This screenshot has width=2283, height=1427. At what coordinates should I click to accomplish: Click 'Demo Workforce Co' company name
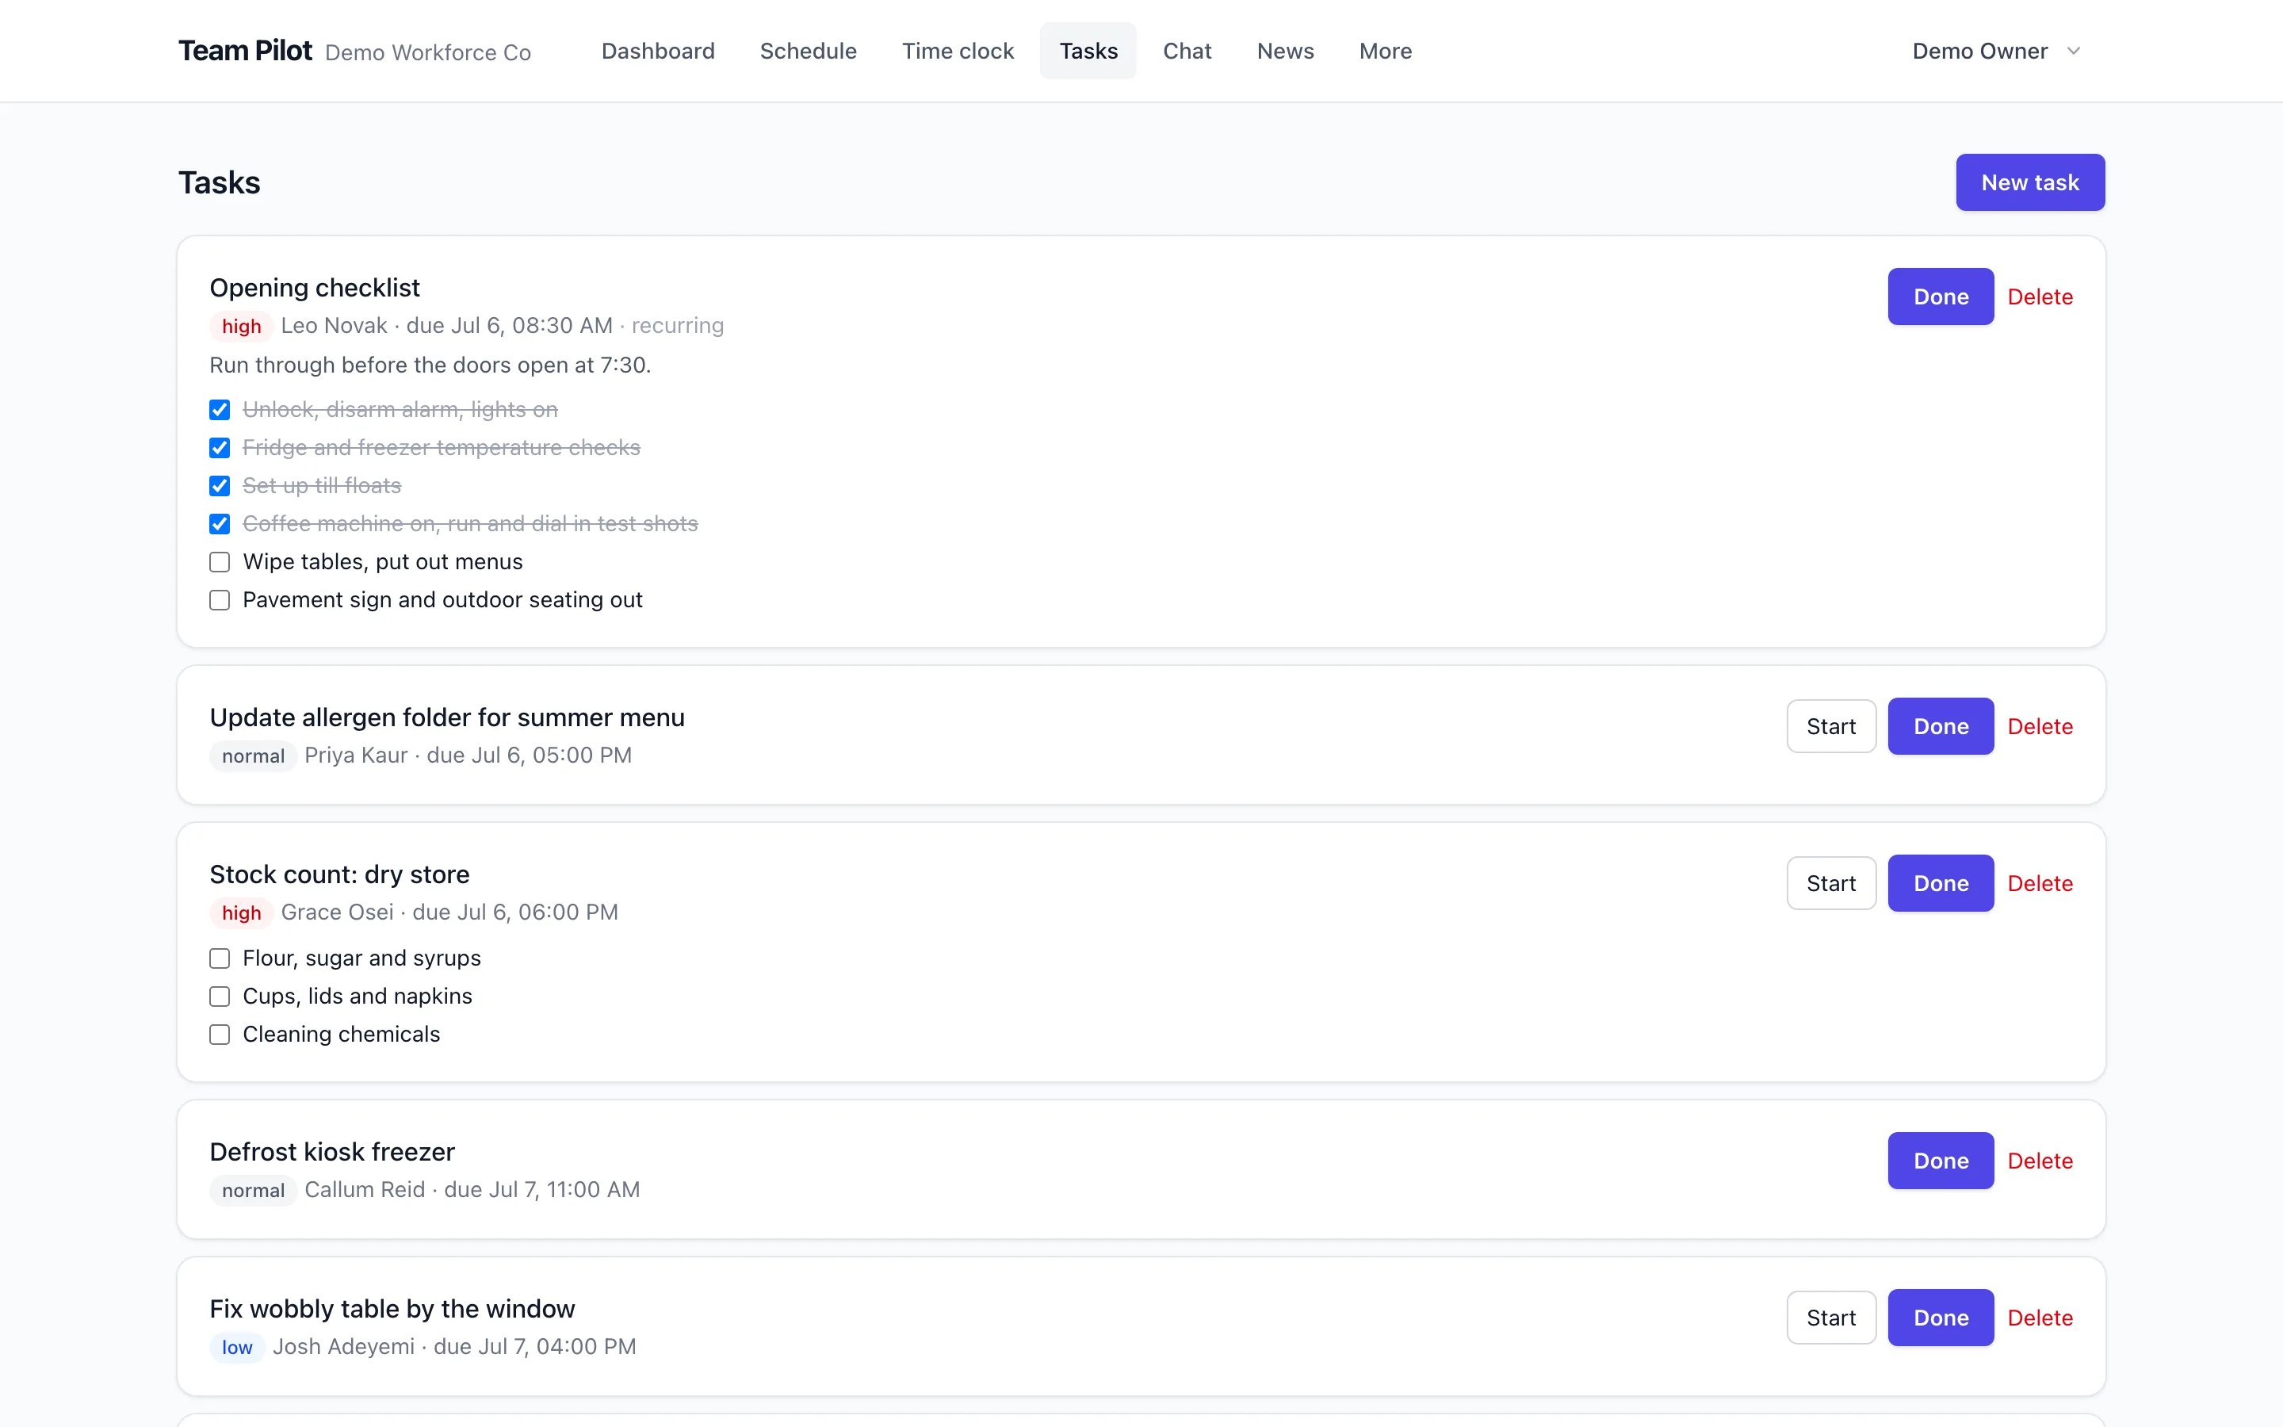tap(428, 52)
